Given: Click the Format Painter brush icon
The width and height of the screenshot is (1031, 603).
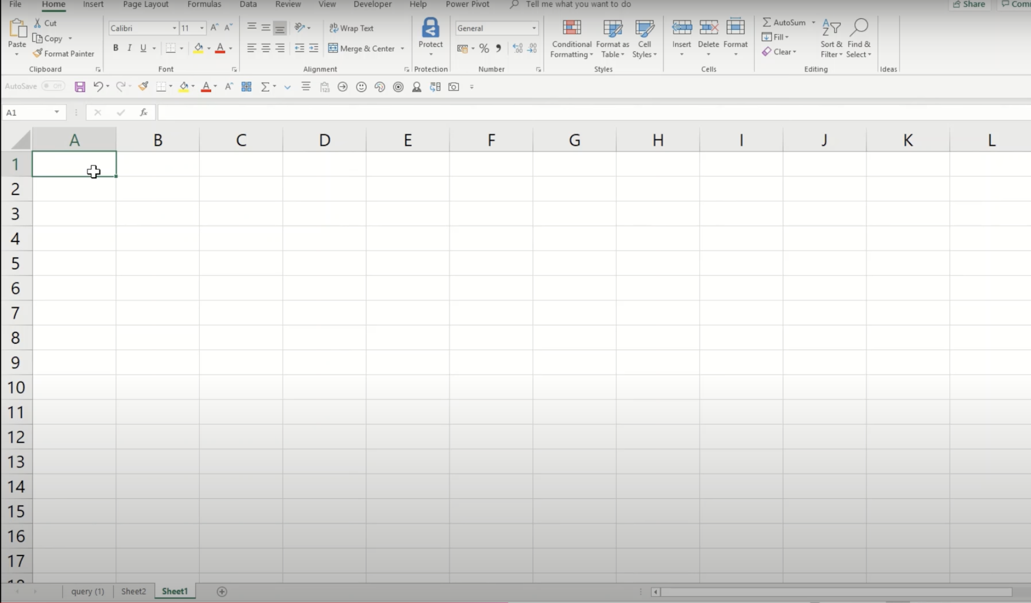Looking at the screenshot, I should click(38, 53).
